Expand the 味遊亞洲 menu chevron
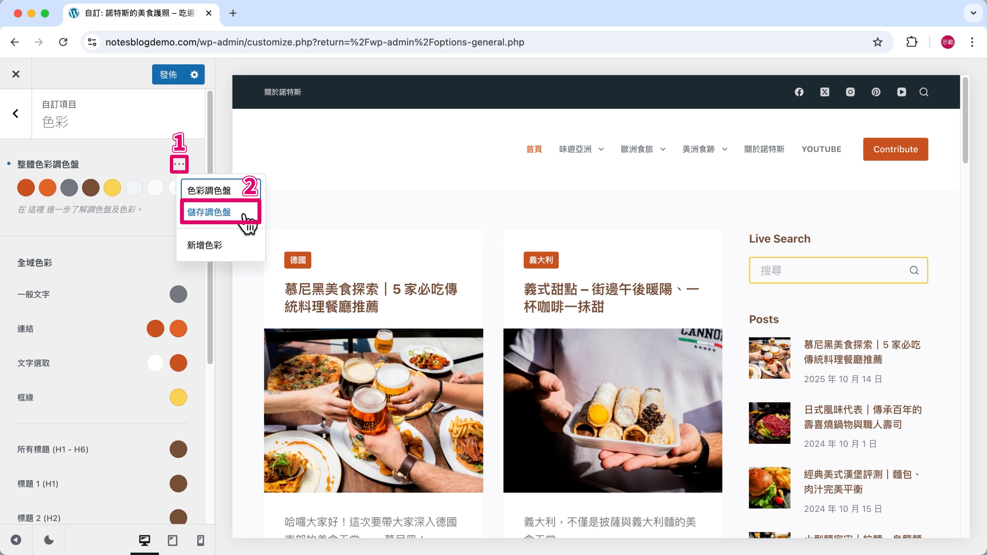This screenshot has height=555, width=987. click(601, 149)
